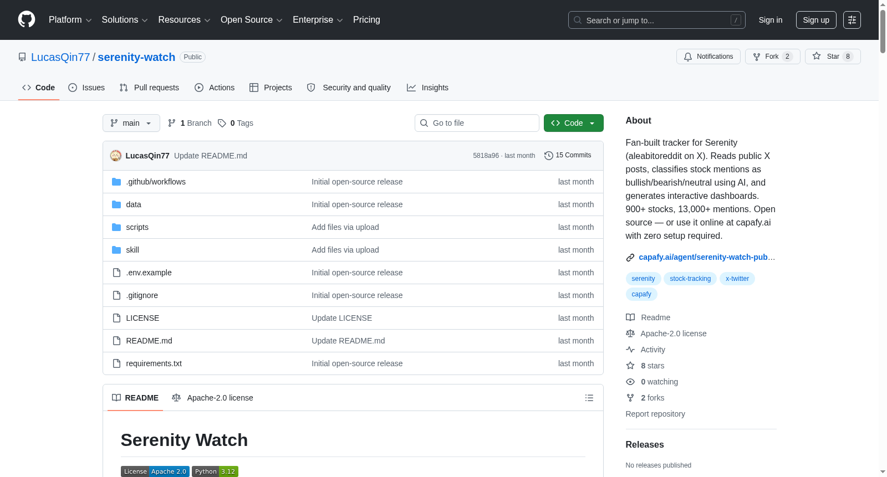
Task: Select the README tab below file list
Action: (135, 398)
